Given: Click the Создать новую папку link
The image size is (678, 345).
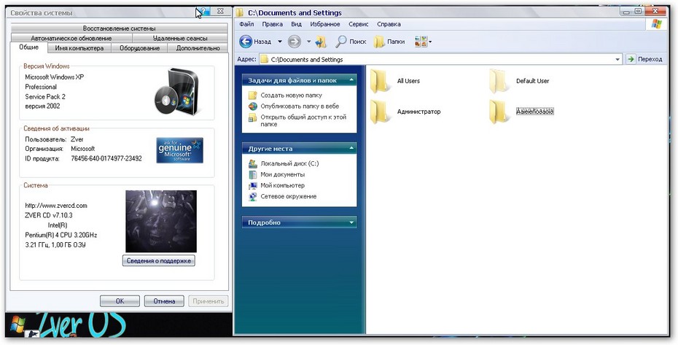Looking at the screenshot, I should [x=291, y=96].
